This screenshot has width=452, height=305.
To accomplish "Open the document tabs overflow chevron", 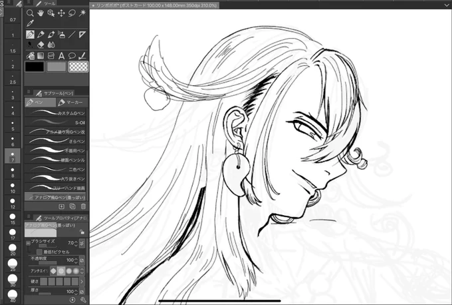I will [x=447, y=5].
